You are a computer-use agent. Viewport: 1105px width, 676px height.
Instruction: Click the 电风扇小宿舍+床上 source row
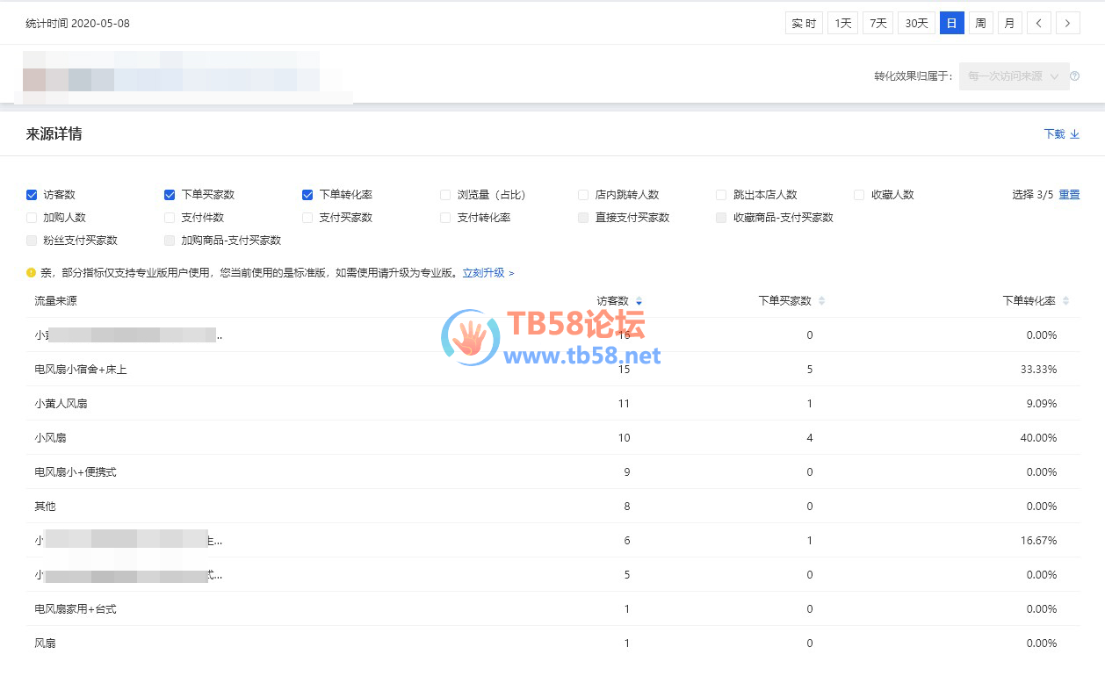(x=81, y=370)
